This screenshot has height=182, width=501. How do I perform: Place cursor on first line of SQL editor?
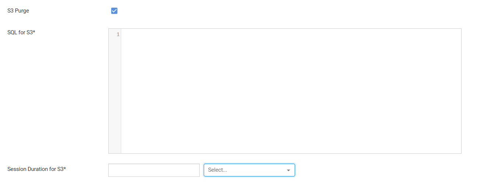coord(291,34)
